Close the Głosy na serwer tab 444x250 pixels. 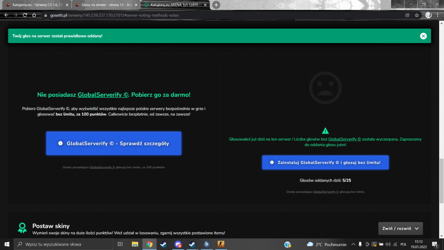coord(136,5)
